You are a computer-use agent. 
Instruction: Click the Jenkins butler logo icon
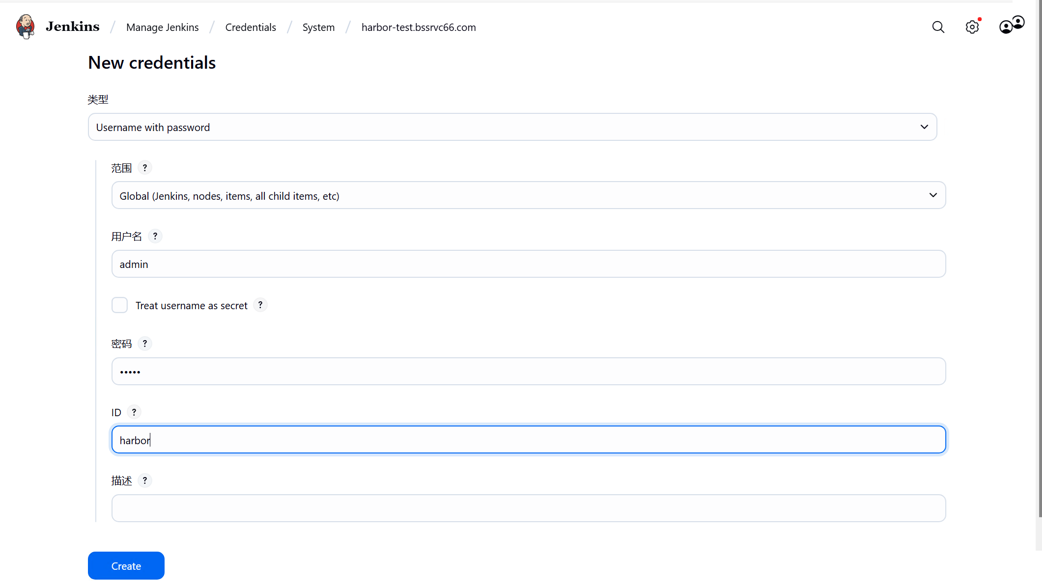(x=26, y=27)
